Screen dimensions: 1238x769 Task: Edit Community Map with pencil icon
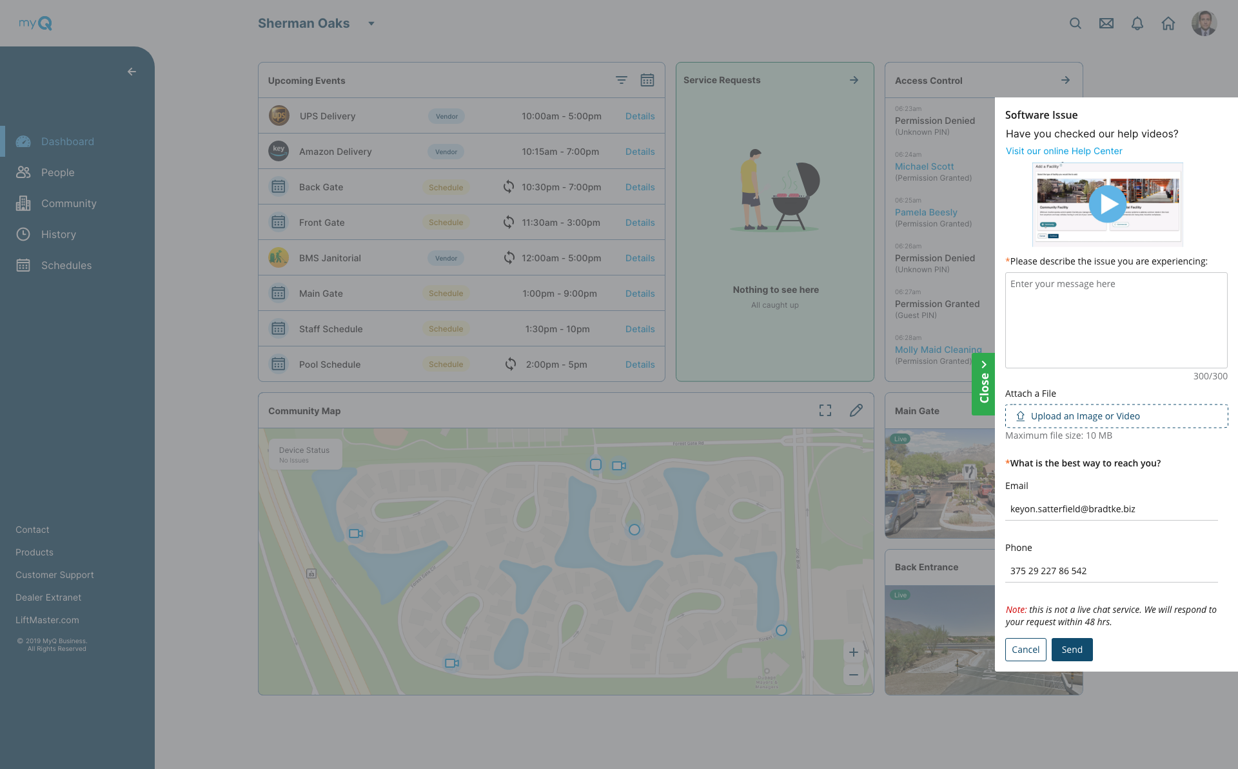point(856,410)
